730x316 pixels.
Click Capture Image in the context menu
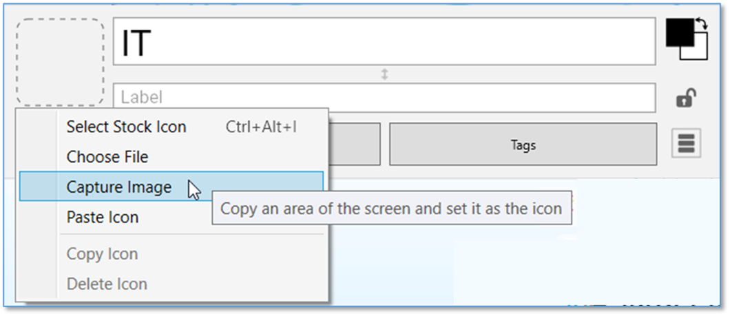point(118,187)
